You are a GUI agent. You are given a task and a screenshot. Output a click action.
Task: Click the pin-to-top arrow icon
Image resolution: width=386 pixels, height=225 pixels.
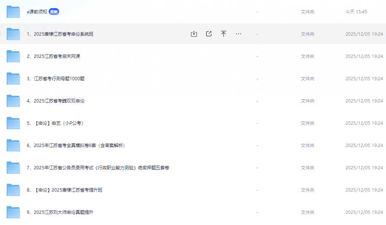pyautogui.click(x=224, y=34)
